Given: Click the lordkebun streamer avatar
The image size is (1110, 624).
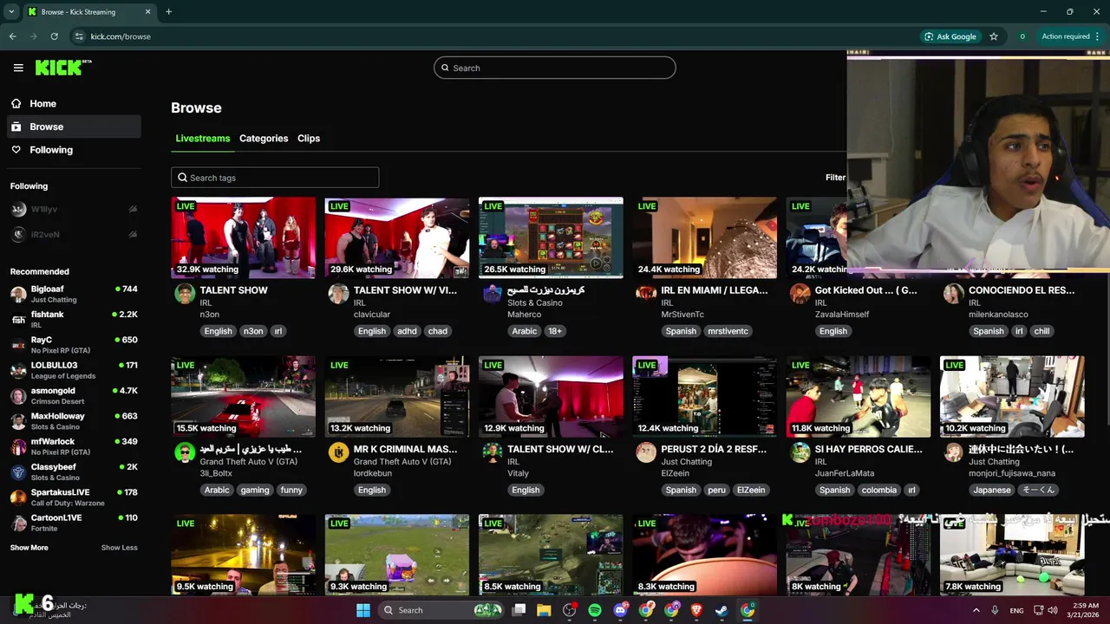Looking at the screenshot, I should 338,452.
